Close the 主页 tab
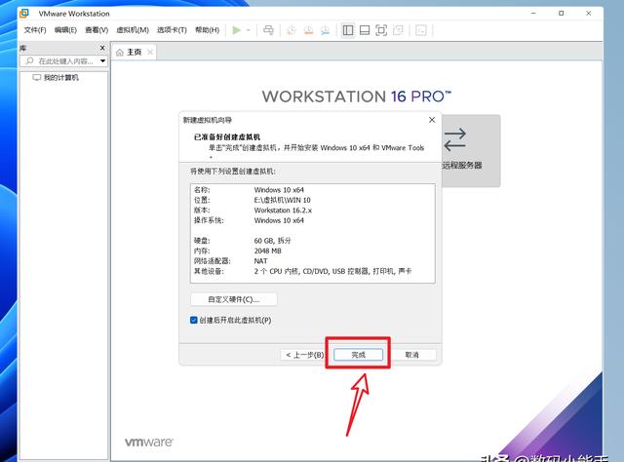The width and height of the screenshot is (624, 462). tap(150, 52)
